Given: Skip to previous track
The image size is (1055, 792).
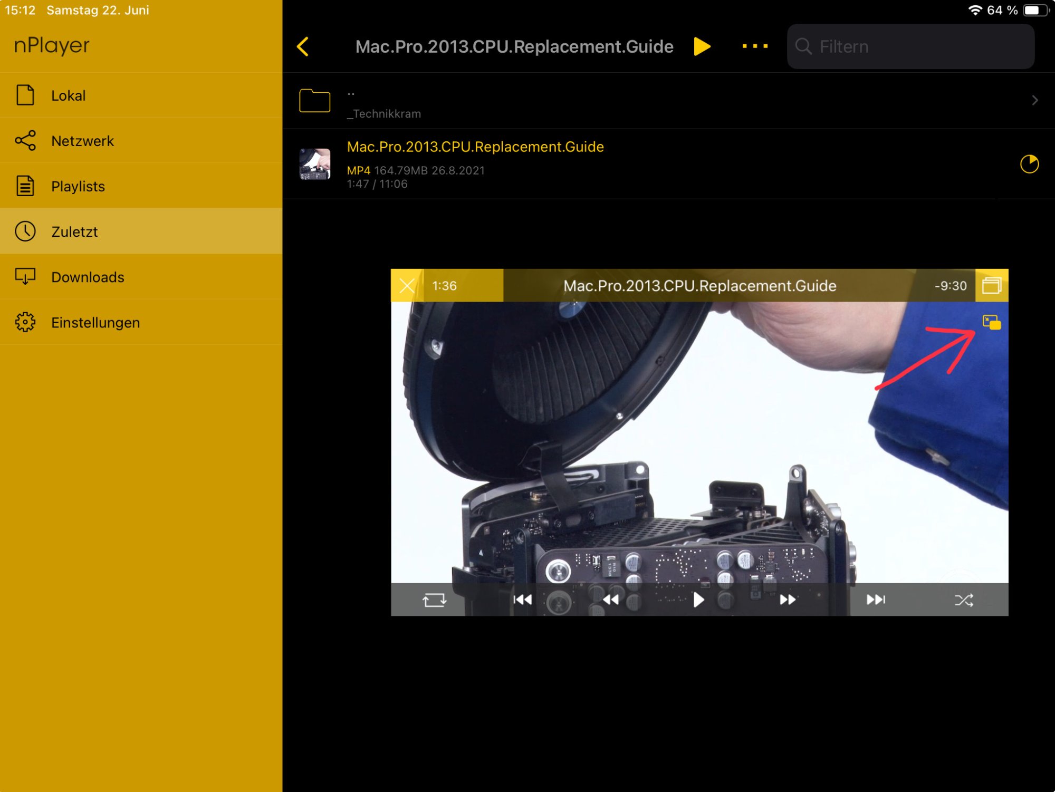Looking at the screenshot, I should pos(522,600).
